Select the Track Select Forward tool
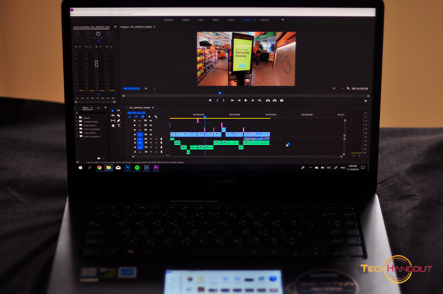Screen dimensions: 443x294 (x=118, y=110)
